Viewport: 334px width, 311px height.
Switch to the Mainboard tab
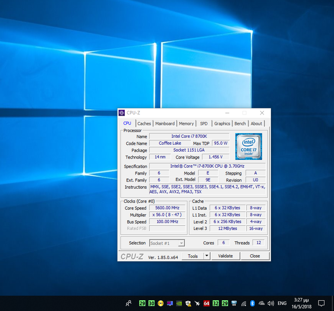tap(165, 124)
